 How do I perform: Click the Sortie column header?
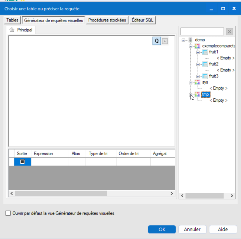tap(23, 153)
